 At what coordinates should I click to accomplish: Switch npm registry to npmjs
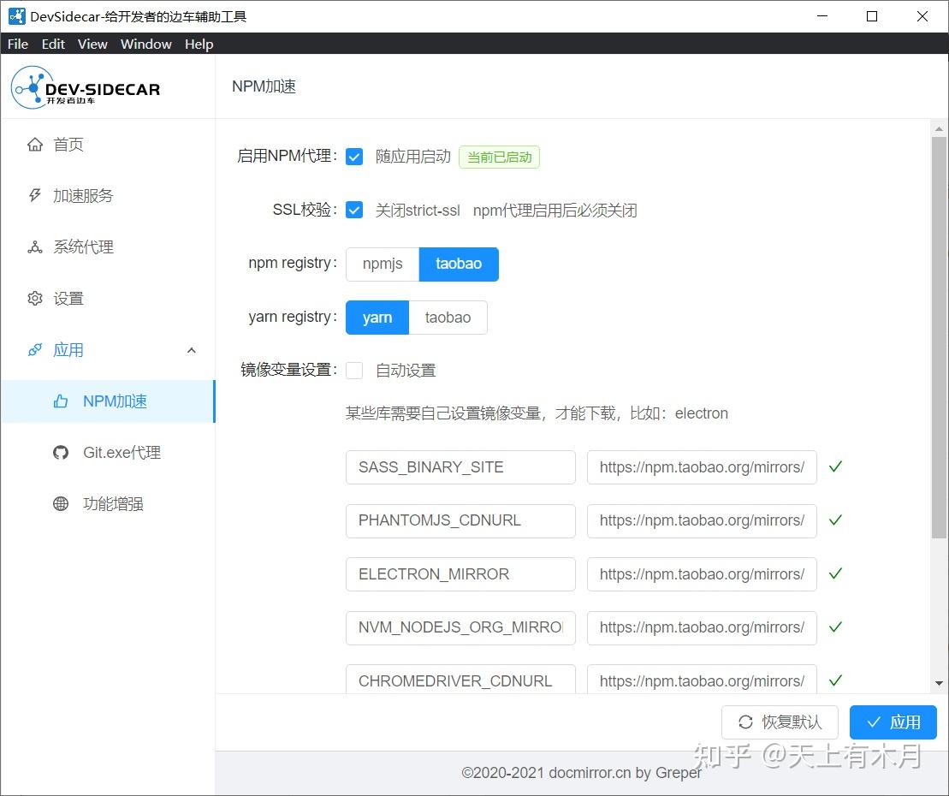382,264
